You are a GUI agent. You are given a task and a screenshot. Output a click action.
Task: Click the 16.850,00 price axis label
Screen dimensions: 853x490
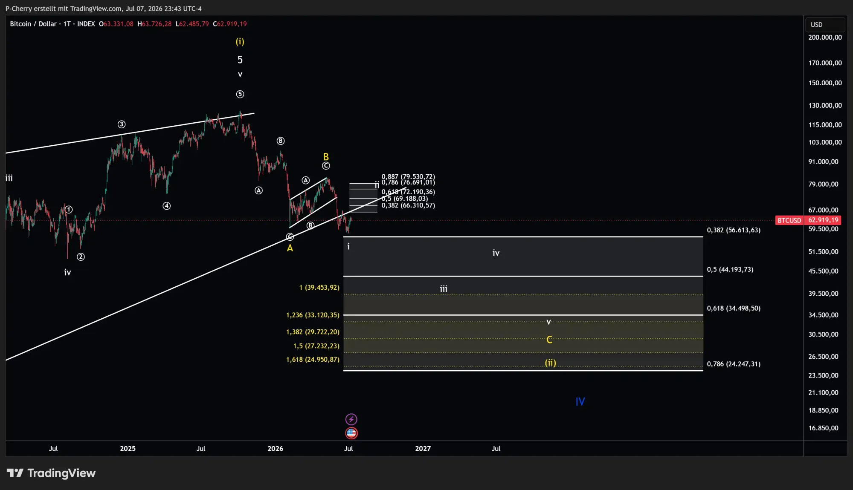pyautogui.click(x=823, y=428)
